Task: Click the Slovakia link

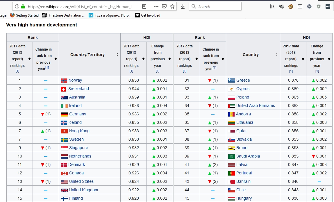Action: tap(244, 139)
